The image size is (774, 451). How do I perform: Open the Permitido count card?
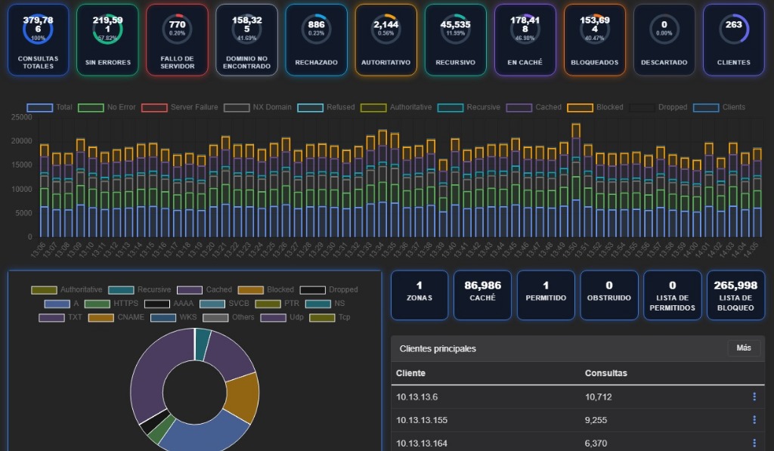pos(546,295)
